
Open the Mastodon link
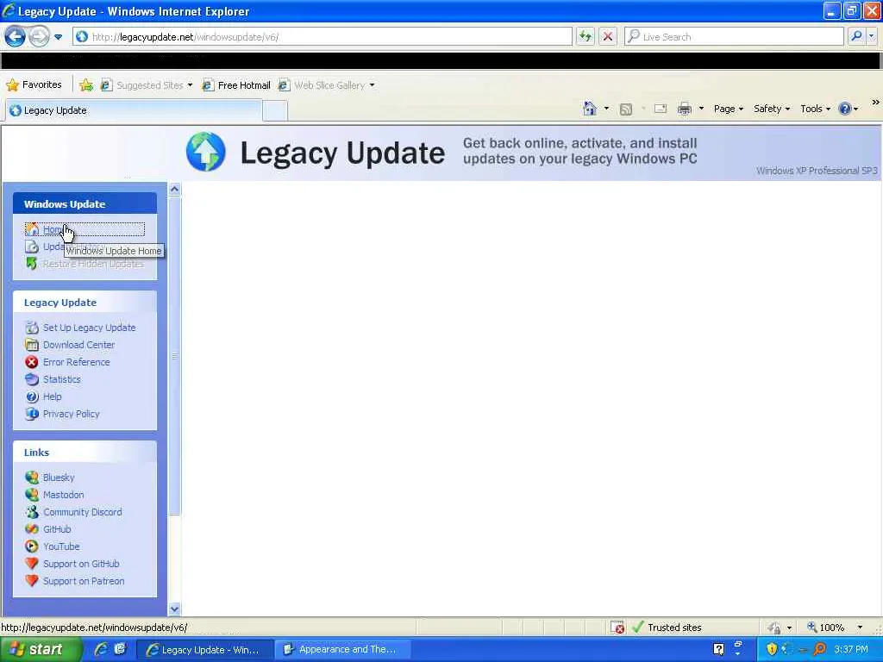click(63, 495)
